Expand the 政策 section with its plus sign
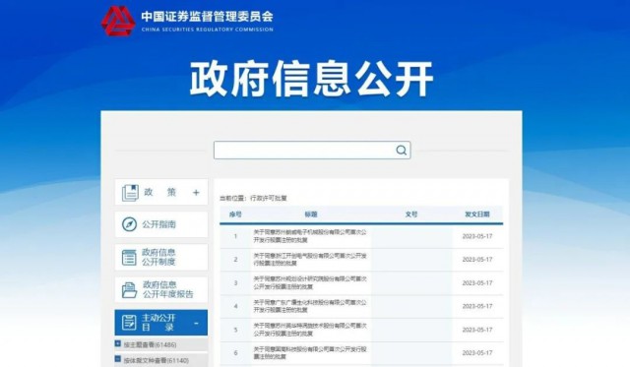 coord(196,192)
